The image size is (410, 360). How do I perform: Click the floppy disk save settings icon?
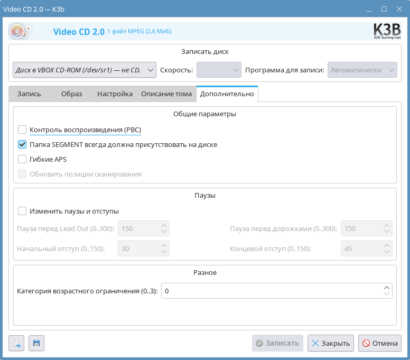pos(36,343)
